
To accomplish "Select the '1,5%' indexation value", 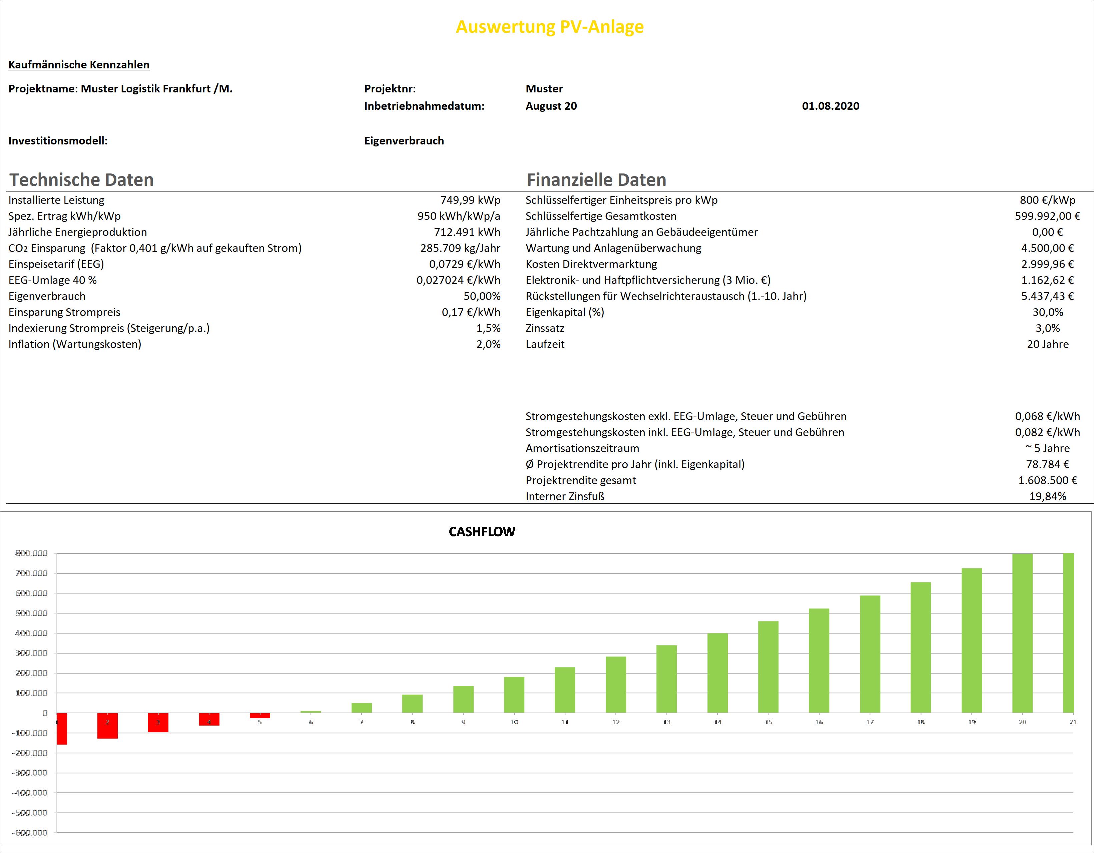I will (488, 328).
